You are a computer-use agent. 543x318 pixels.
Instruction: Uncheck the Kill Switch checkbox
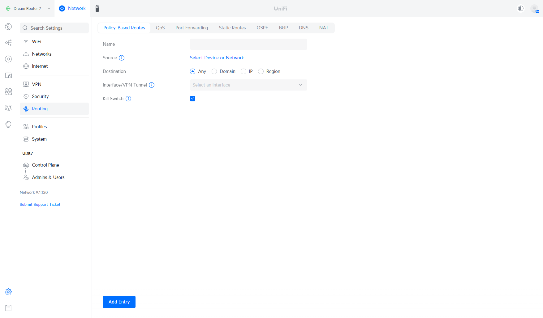click(x=192, y=99)
